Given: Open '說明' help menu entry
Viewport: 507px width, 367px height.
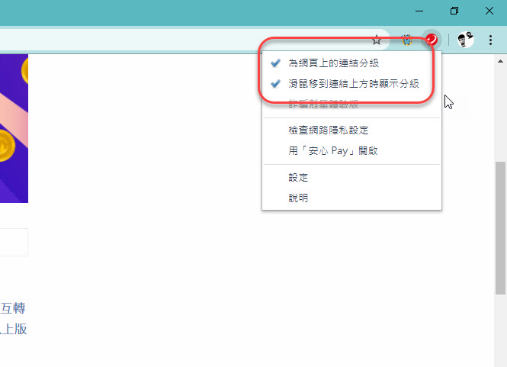Looking at the screenshot, I should pos(351,198).
